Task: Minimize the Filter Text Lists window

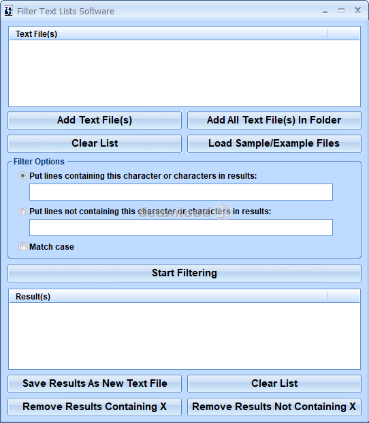Action: tap(325, 12)
